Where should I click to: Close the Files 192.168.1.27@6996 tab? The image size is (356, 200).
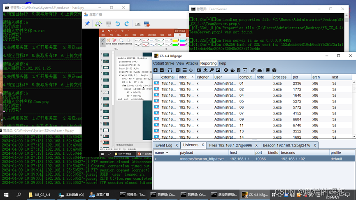tap(256, 145)
